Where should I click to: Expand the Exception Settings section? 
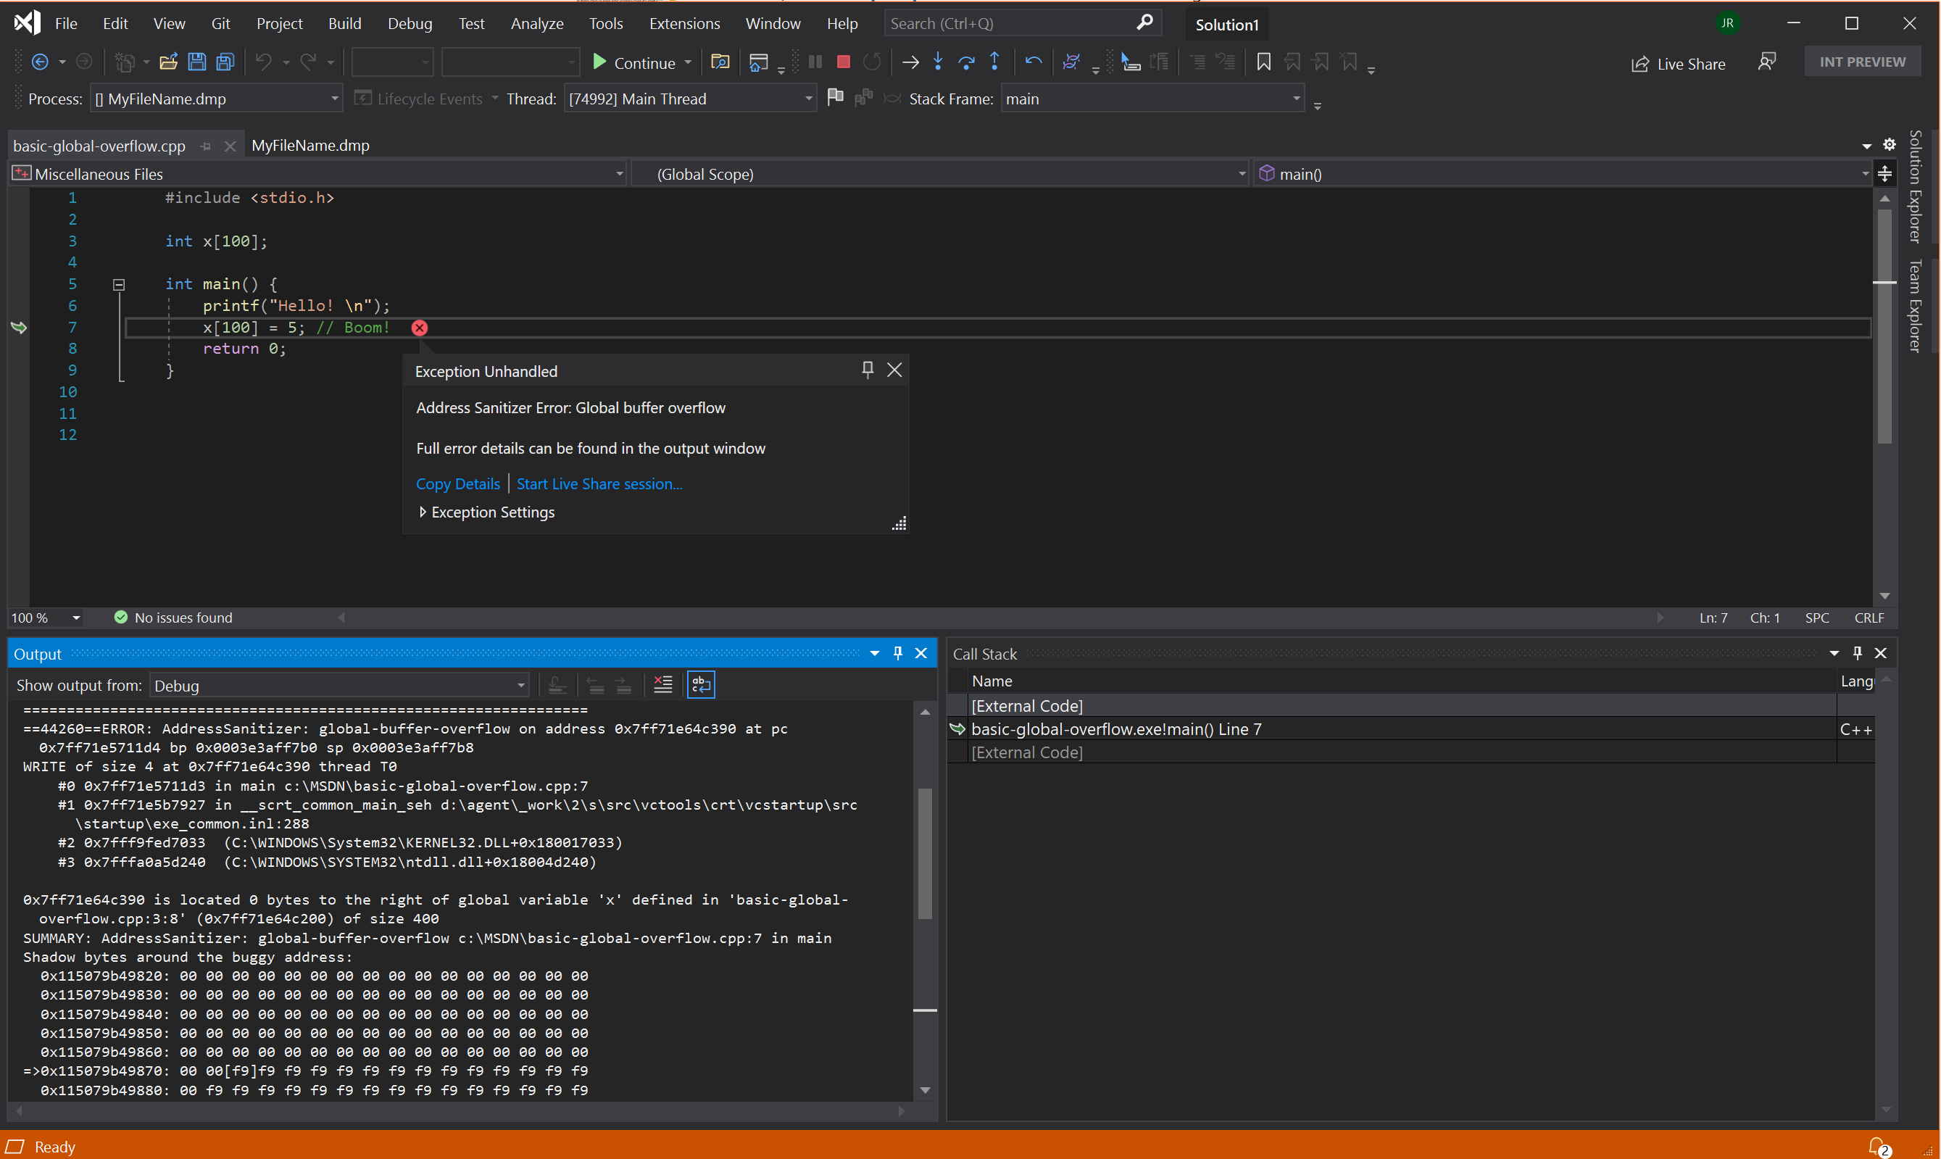[x=422, y=512]
